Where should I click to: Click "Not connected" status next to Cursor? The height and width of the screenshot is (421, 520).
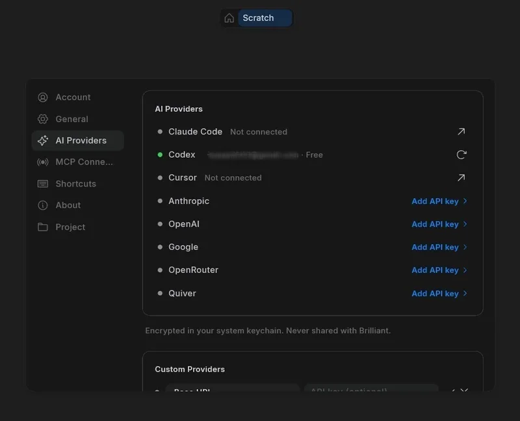[x=233, y=177]
